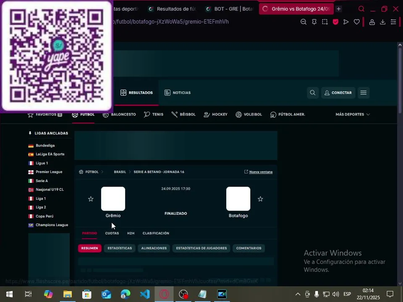Open LaLiga EA Sports in pinned leagues

pos(46,154)
